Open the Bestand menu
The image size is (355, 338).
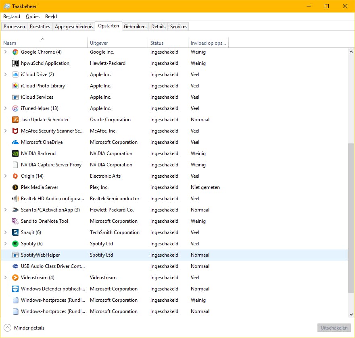pyautogui.click(x=12, y=17)
